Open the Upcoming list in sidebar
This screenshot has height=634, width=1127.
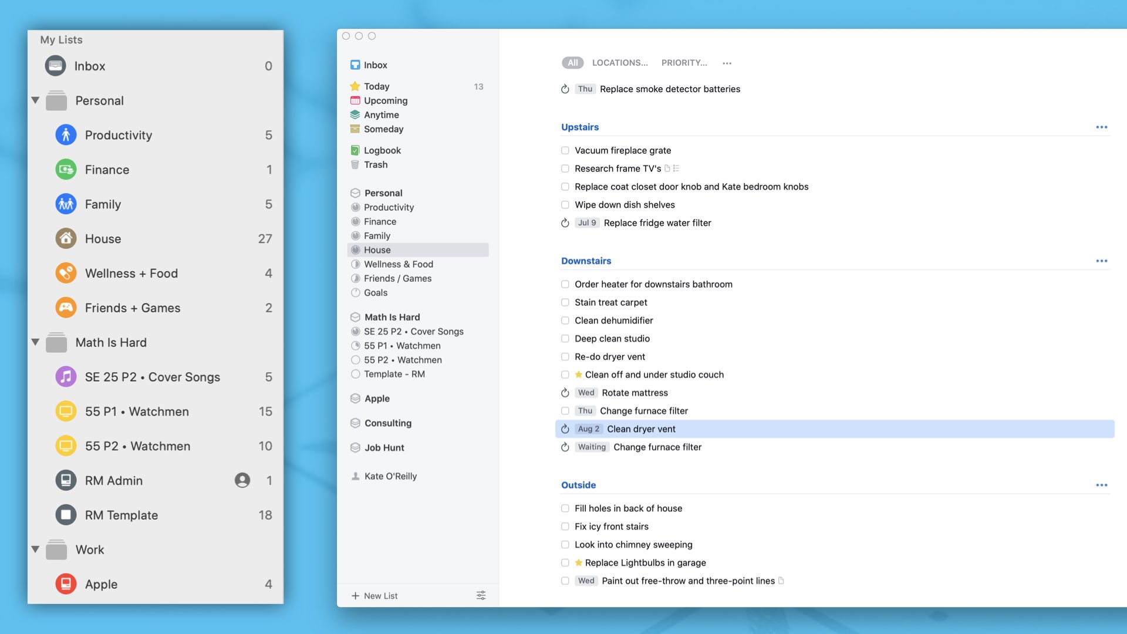(385, 100)
